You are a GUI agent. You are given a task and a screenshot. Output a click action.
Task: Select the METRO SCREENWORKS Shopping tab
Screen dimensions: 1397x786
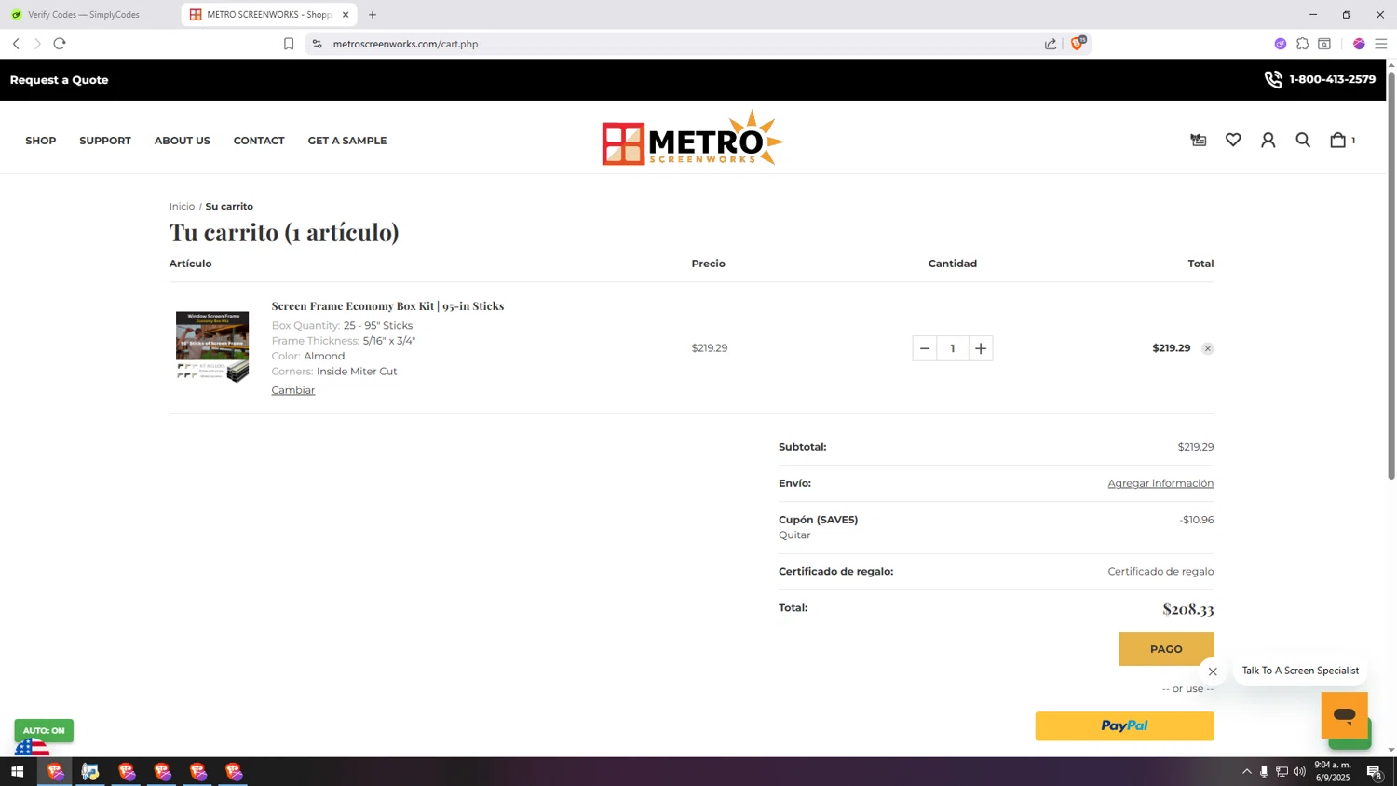click(268, 15)
